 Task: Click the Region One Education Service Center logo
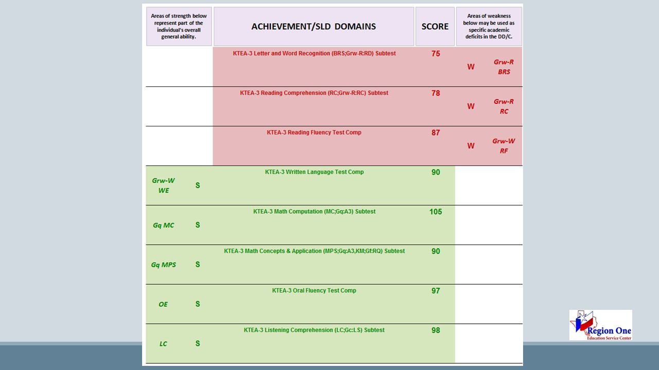pos(600,325)
